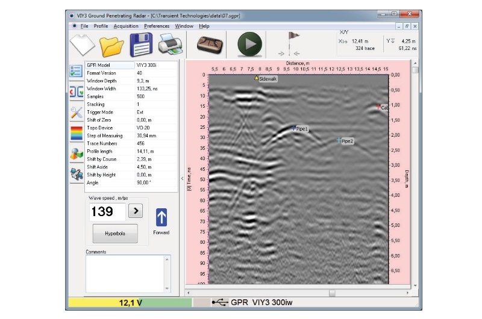Screen dimensions: 482x319
Task: Click the wave speed value field 139
Action: [108, 211]
